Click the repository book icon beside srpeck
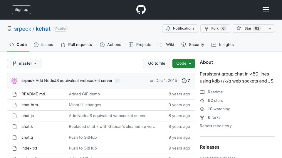Screen dimensions: 282x158 [9, 29]
